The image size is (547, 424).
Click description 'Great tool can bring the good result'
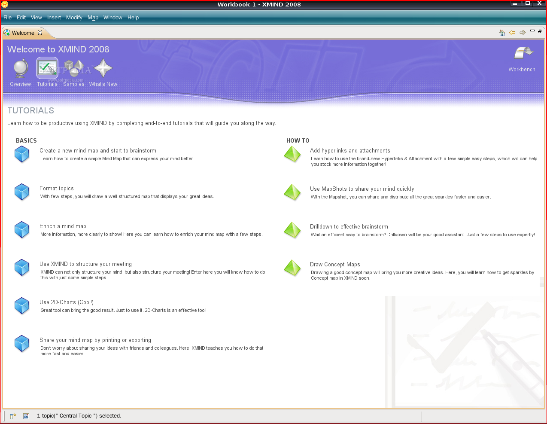click(123, 310)
